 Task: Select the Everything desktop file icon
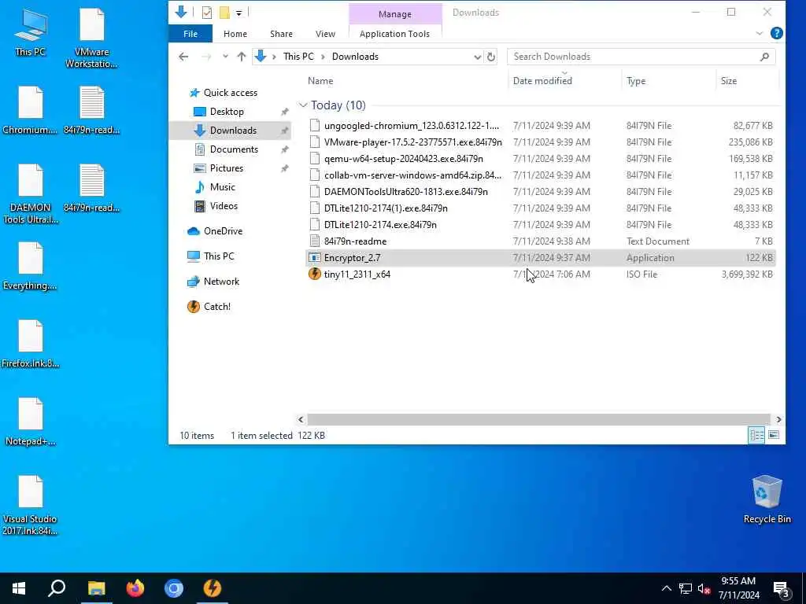[x=31, y=266]
